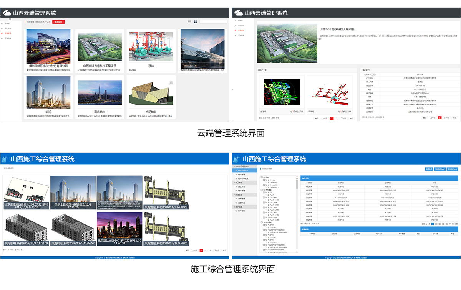Select the 2500.00 value in 工程属性 table

pyautogui.click(x=420, y=74)
